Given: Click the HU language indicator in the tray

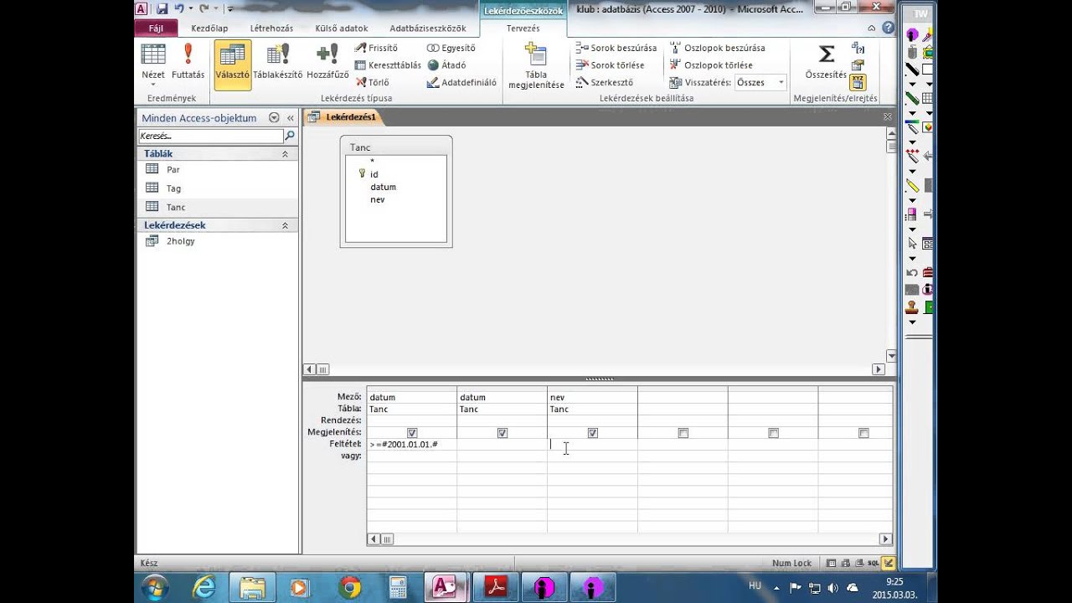Looking at the screenshot, I should tap(755, 586).
